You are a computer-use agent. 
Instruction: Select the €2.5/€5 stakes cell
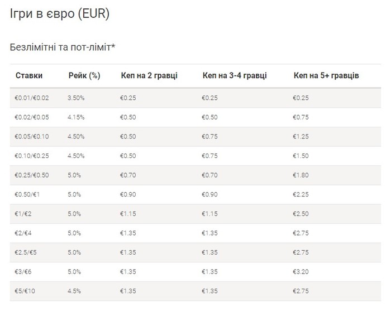click(x=26, y=252)
